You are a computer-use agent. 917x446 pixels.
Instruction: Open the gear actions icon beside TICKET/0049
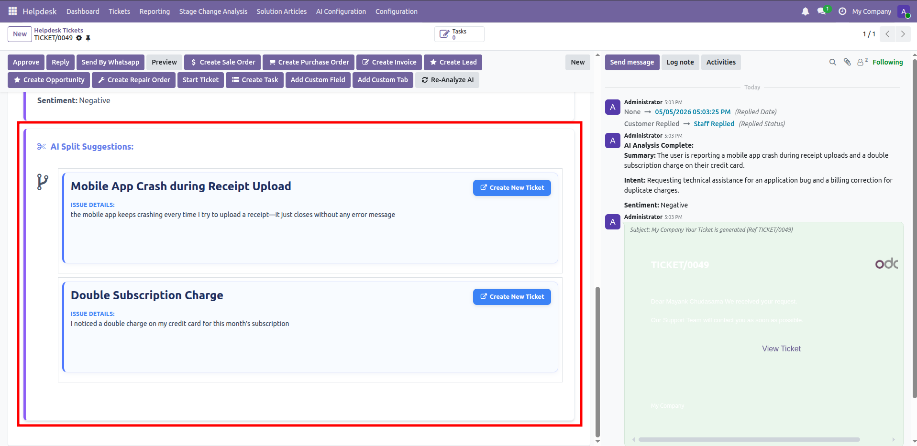[x=79, y=38]
